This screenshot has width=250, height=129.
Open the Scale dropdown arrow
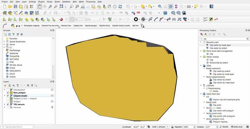[168, 127]
